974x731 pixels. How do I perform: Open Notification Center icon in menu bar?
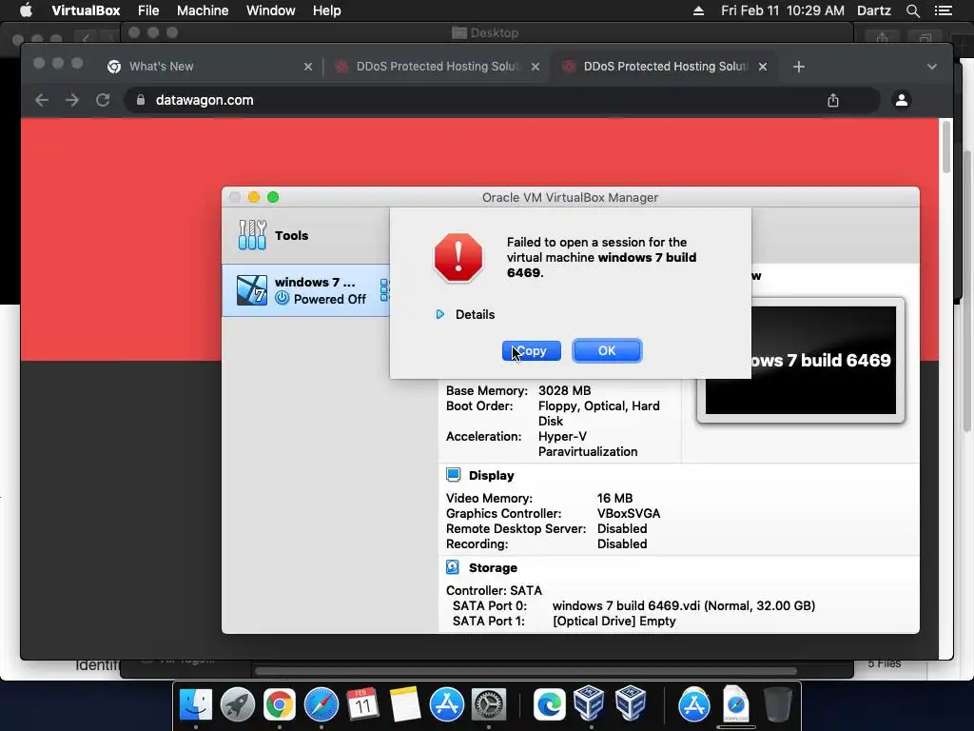(943, 10)
